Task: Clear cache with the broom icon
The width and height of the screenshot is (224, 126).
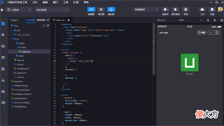Action: click(x=165, y=9)
